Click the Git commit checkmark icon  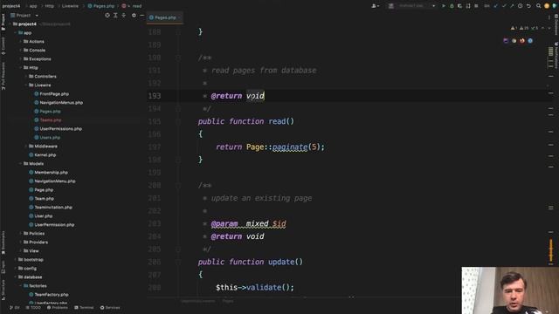(504, 6)
